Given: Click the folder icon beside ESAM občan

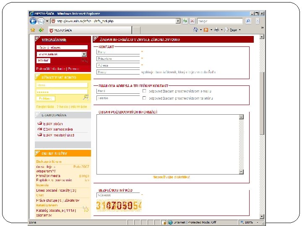Looking at the screenshot, I should [40, 123].
